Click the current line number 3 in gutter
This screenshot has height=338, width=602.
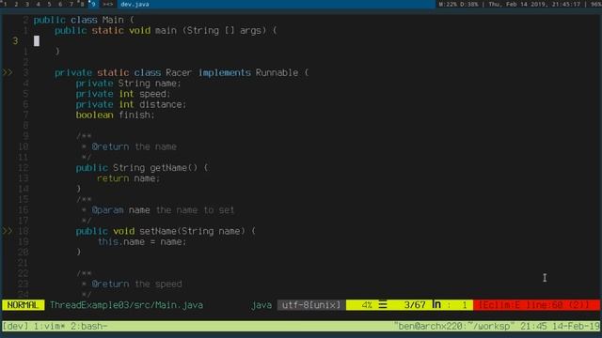coord(15,41)
